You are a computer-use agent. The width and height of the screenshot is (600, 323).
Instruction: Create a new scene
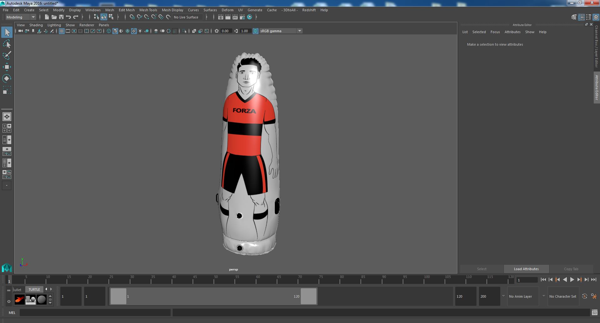click(x=47, y=17)
